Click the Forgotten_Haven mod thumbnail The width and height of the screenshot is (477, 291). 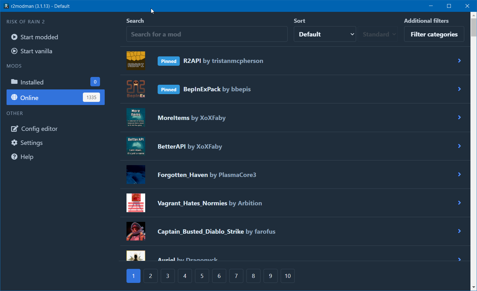136,174
